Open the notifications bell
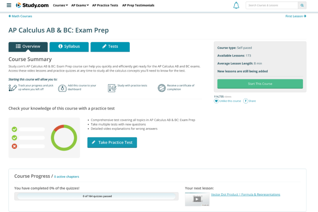Image resolution: width=318 pixels, height=212 pixels. [x=236, y=5]
